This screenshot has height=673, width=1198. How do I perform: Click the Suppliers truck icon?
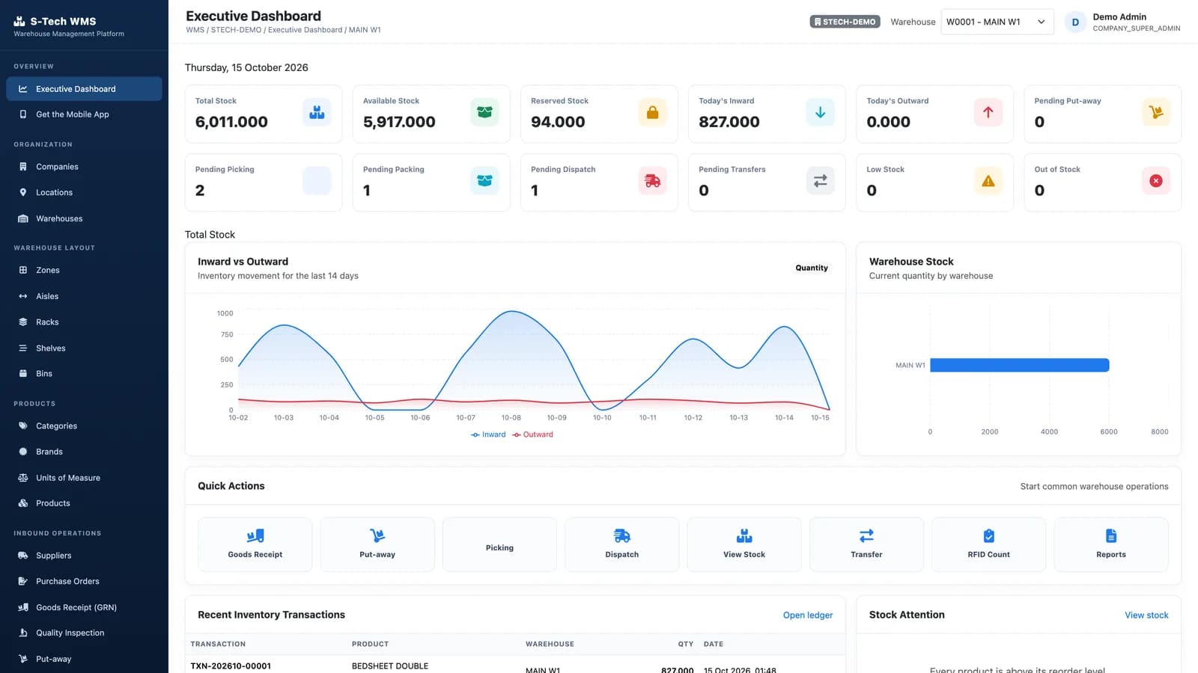click(x=23, y=556)
